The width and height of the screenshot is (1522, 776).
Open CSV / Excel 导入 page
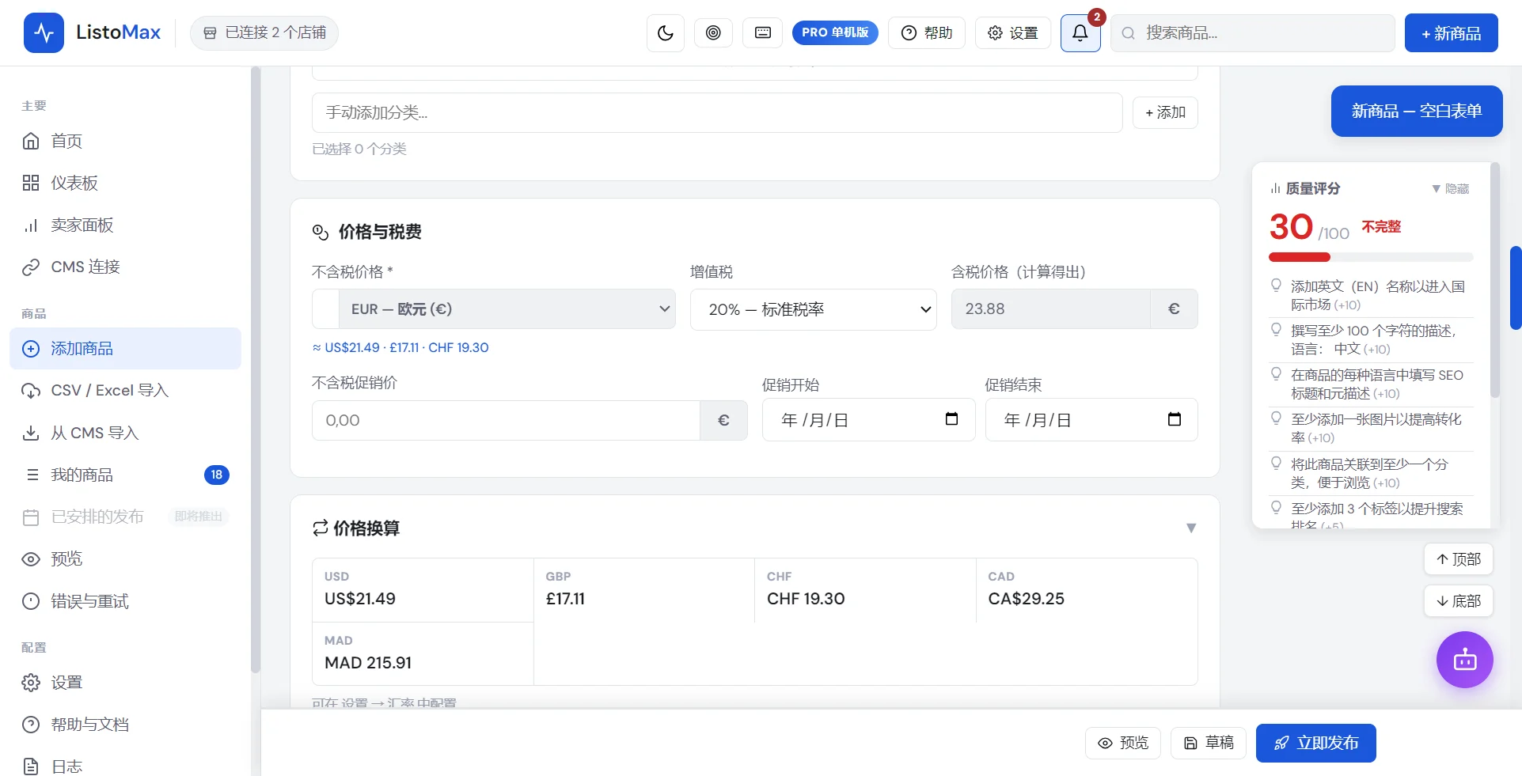pos(125,390)
